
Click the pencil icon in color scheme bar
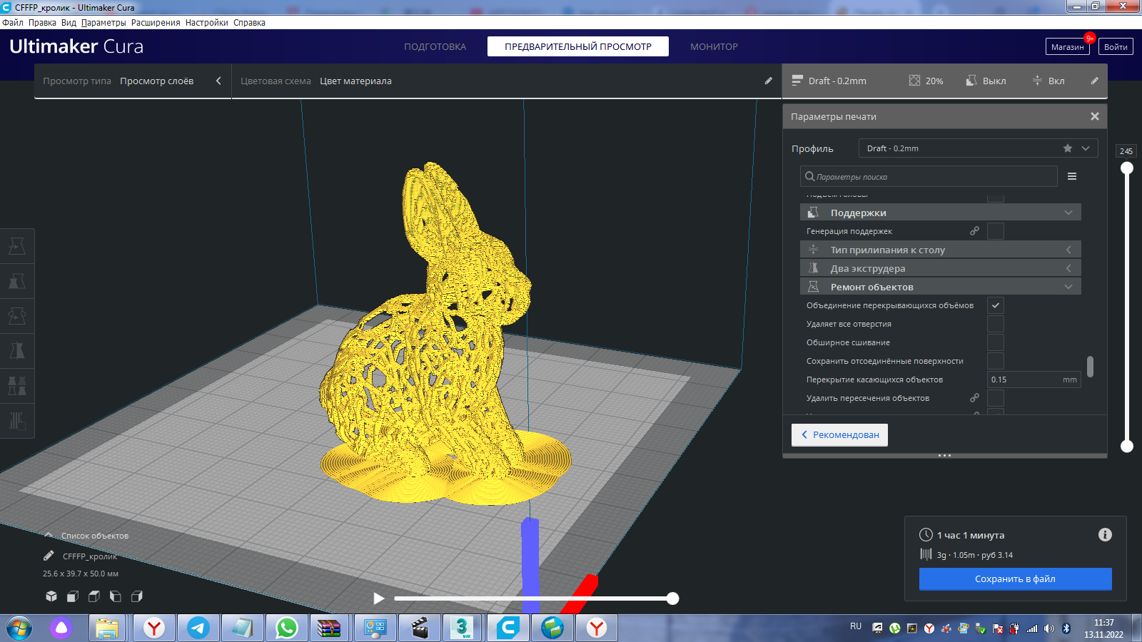tap(768, 81)
